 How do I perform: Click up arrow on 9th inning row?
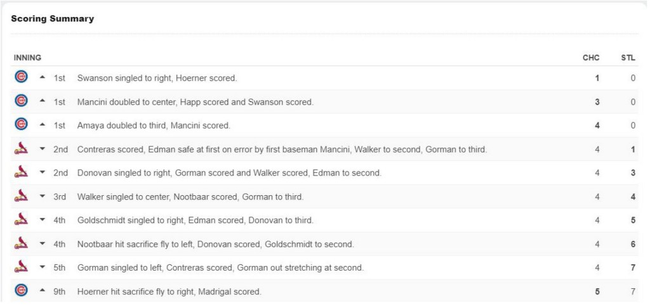coord(43,291)
